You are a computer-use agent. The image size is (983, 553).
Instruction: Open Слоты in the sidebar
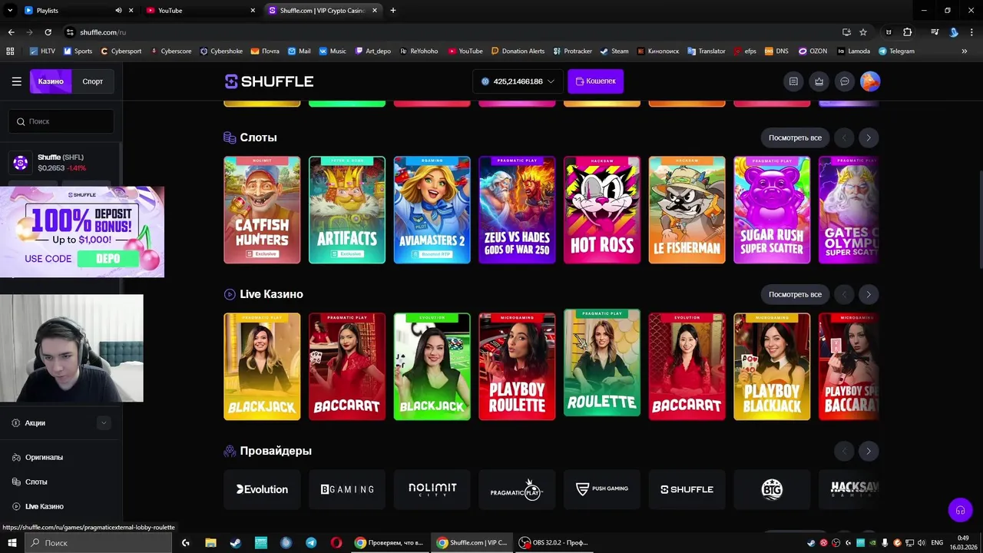(36, 482)
